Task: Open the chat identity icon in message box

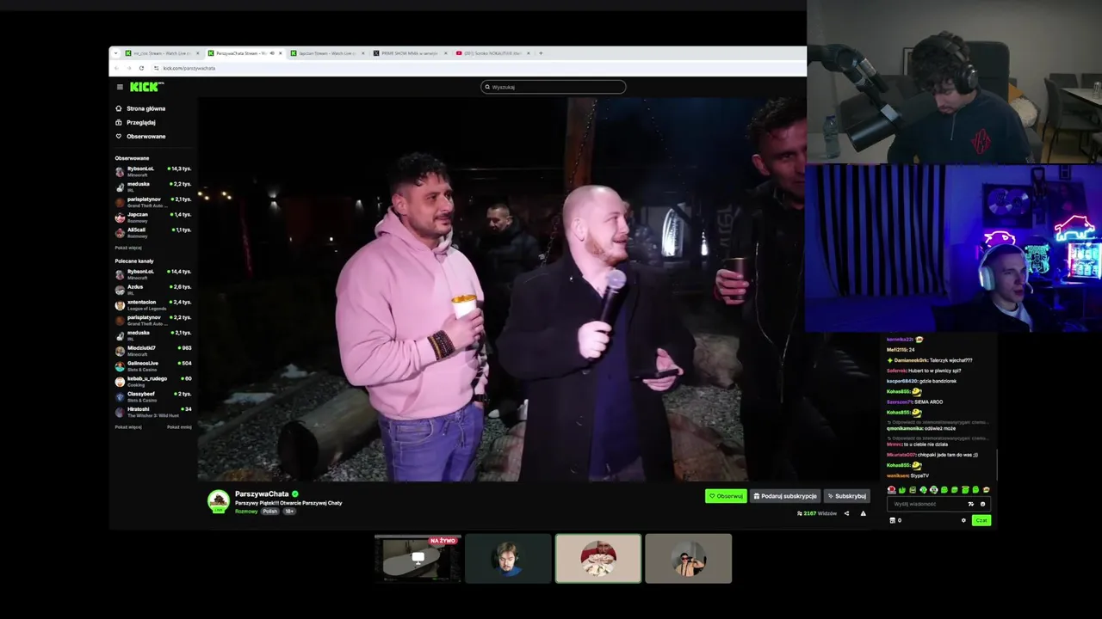Action: click(x=971, y=504)
